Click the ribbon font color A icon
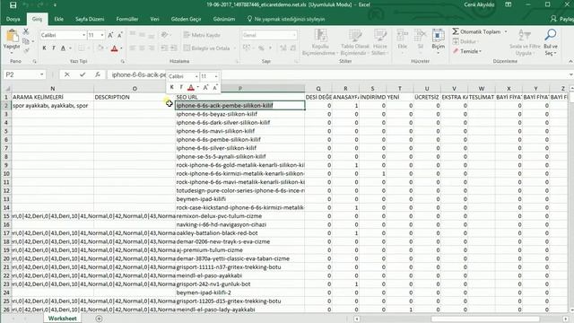 tap(114, 48)
